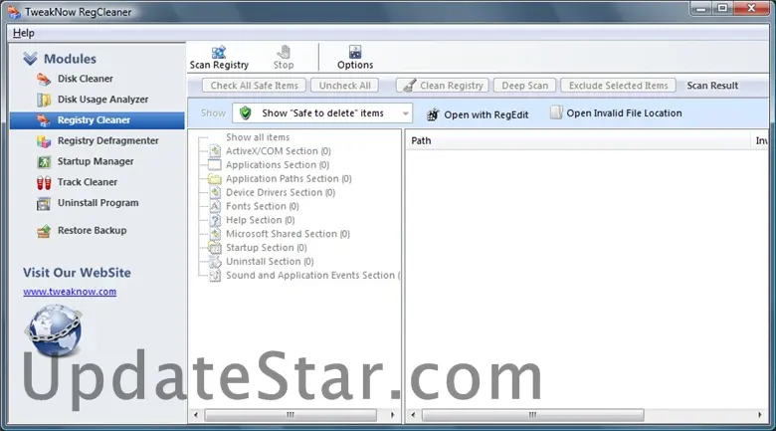Click Exclude Selected Items button

coord(618,86)
